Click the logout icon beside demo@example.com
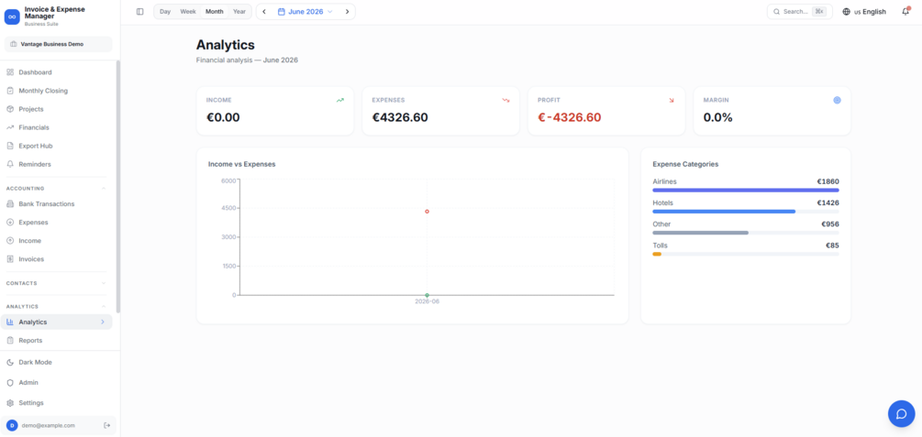This screenshot has width=922, height=437. point(106,425)
